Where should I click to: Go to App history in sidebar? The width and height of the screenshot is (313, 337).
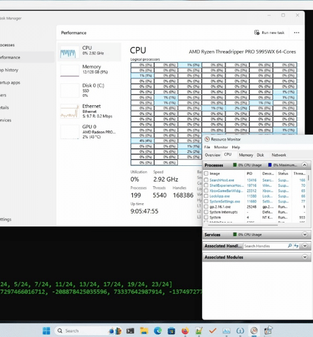coord(8,70)
